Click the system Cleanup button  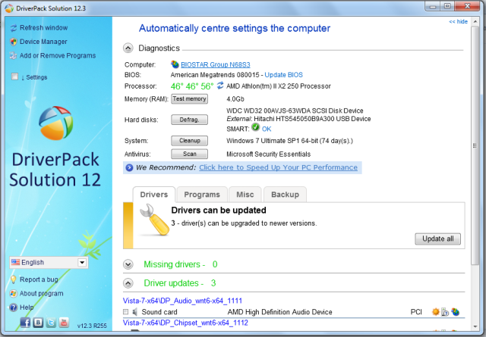coord(189,141)
